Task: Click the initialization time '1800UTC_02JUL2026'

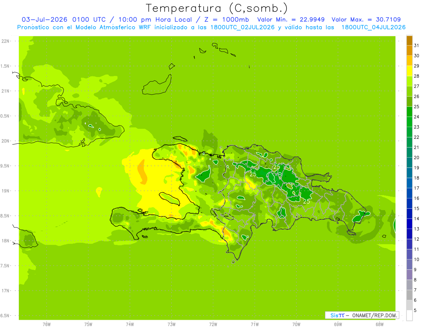Action: pos(242,27)
